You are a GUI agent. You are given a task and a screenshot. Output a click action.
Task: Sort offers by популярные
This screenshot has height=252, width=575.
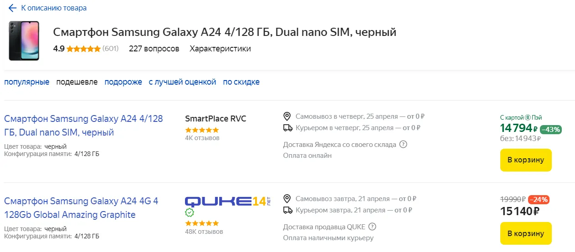(x=27, y=82)
